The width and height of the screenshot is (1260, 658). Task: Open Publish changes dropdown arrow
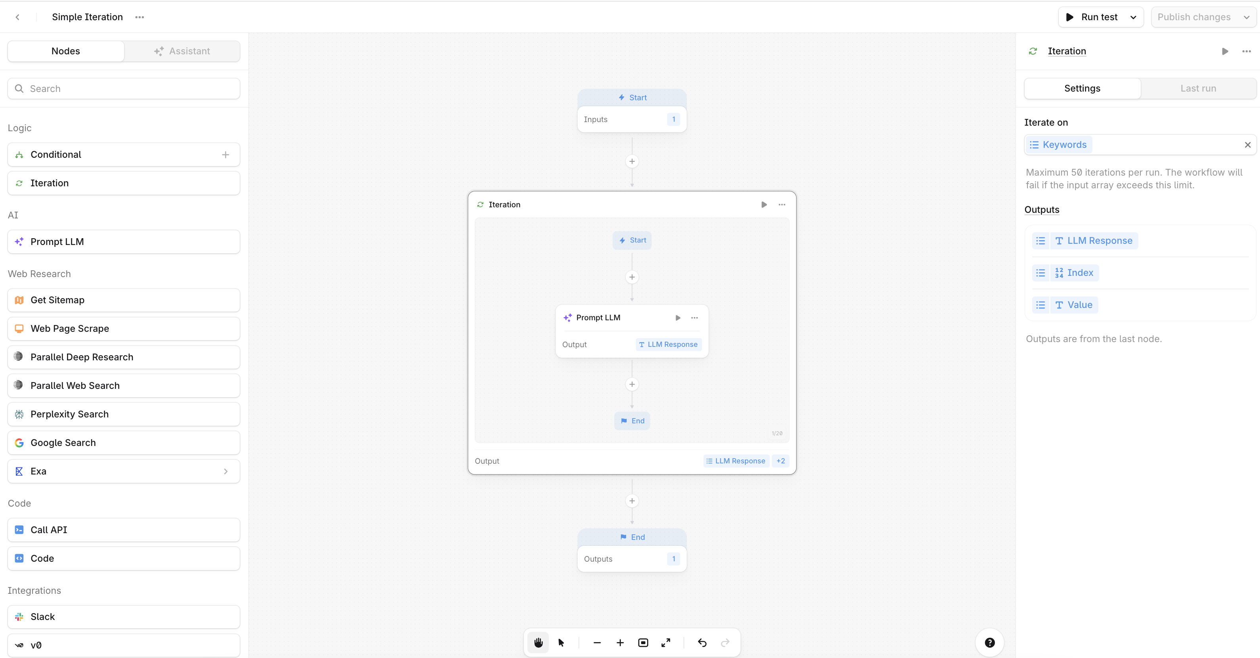(1246, 17)
